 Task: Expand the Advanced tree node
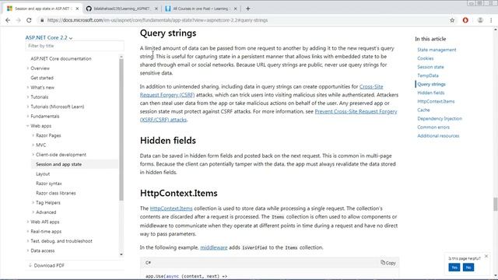[33, 212]
